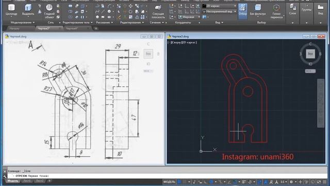This screenshot has height=186, width=330.
Task: Open the Без фильтра selection filter button
Action: pos(258,10)
